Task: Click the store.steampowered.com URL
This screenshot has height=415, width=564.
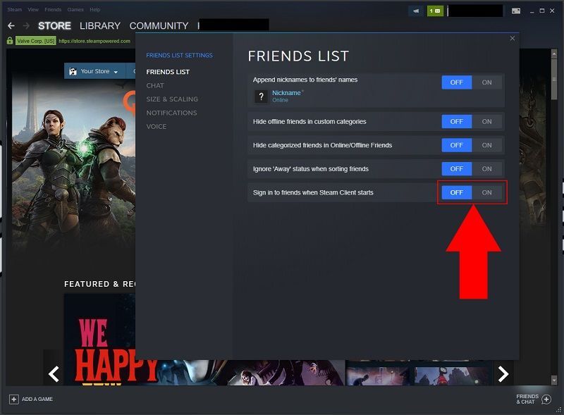Action: 94,41
